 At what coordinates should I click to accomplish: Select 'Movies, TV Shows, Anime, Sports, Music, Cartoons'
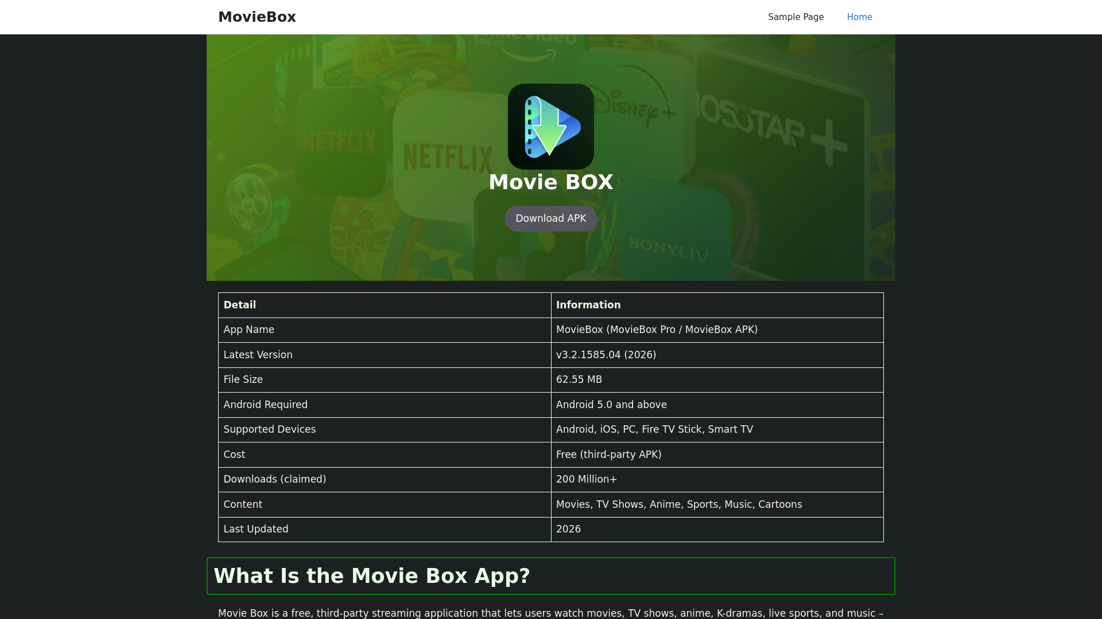point(717,504)
